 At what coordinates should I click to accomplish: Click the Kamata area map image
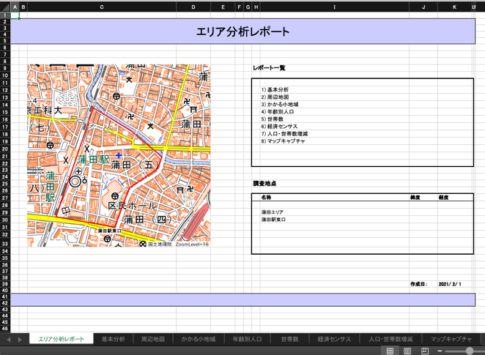tap(119, 155)
